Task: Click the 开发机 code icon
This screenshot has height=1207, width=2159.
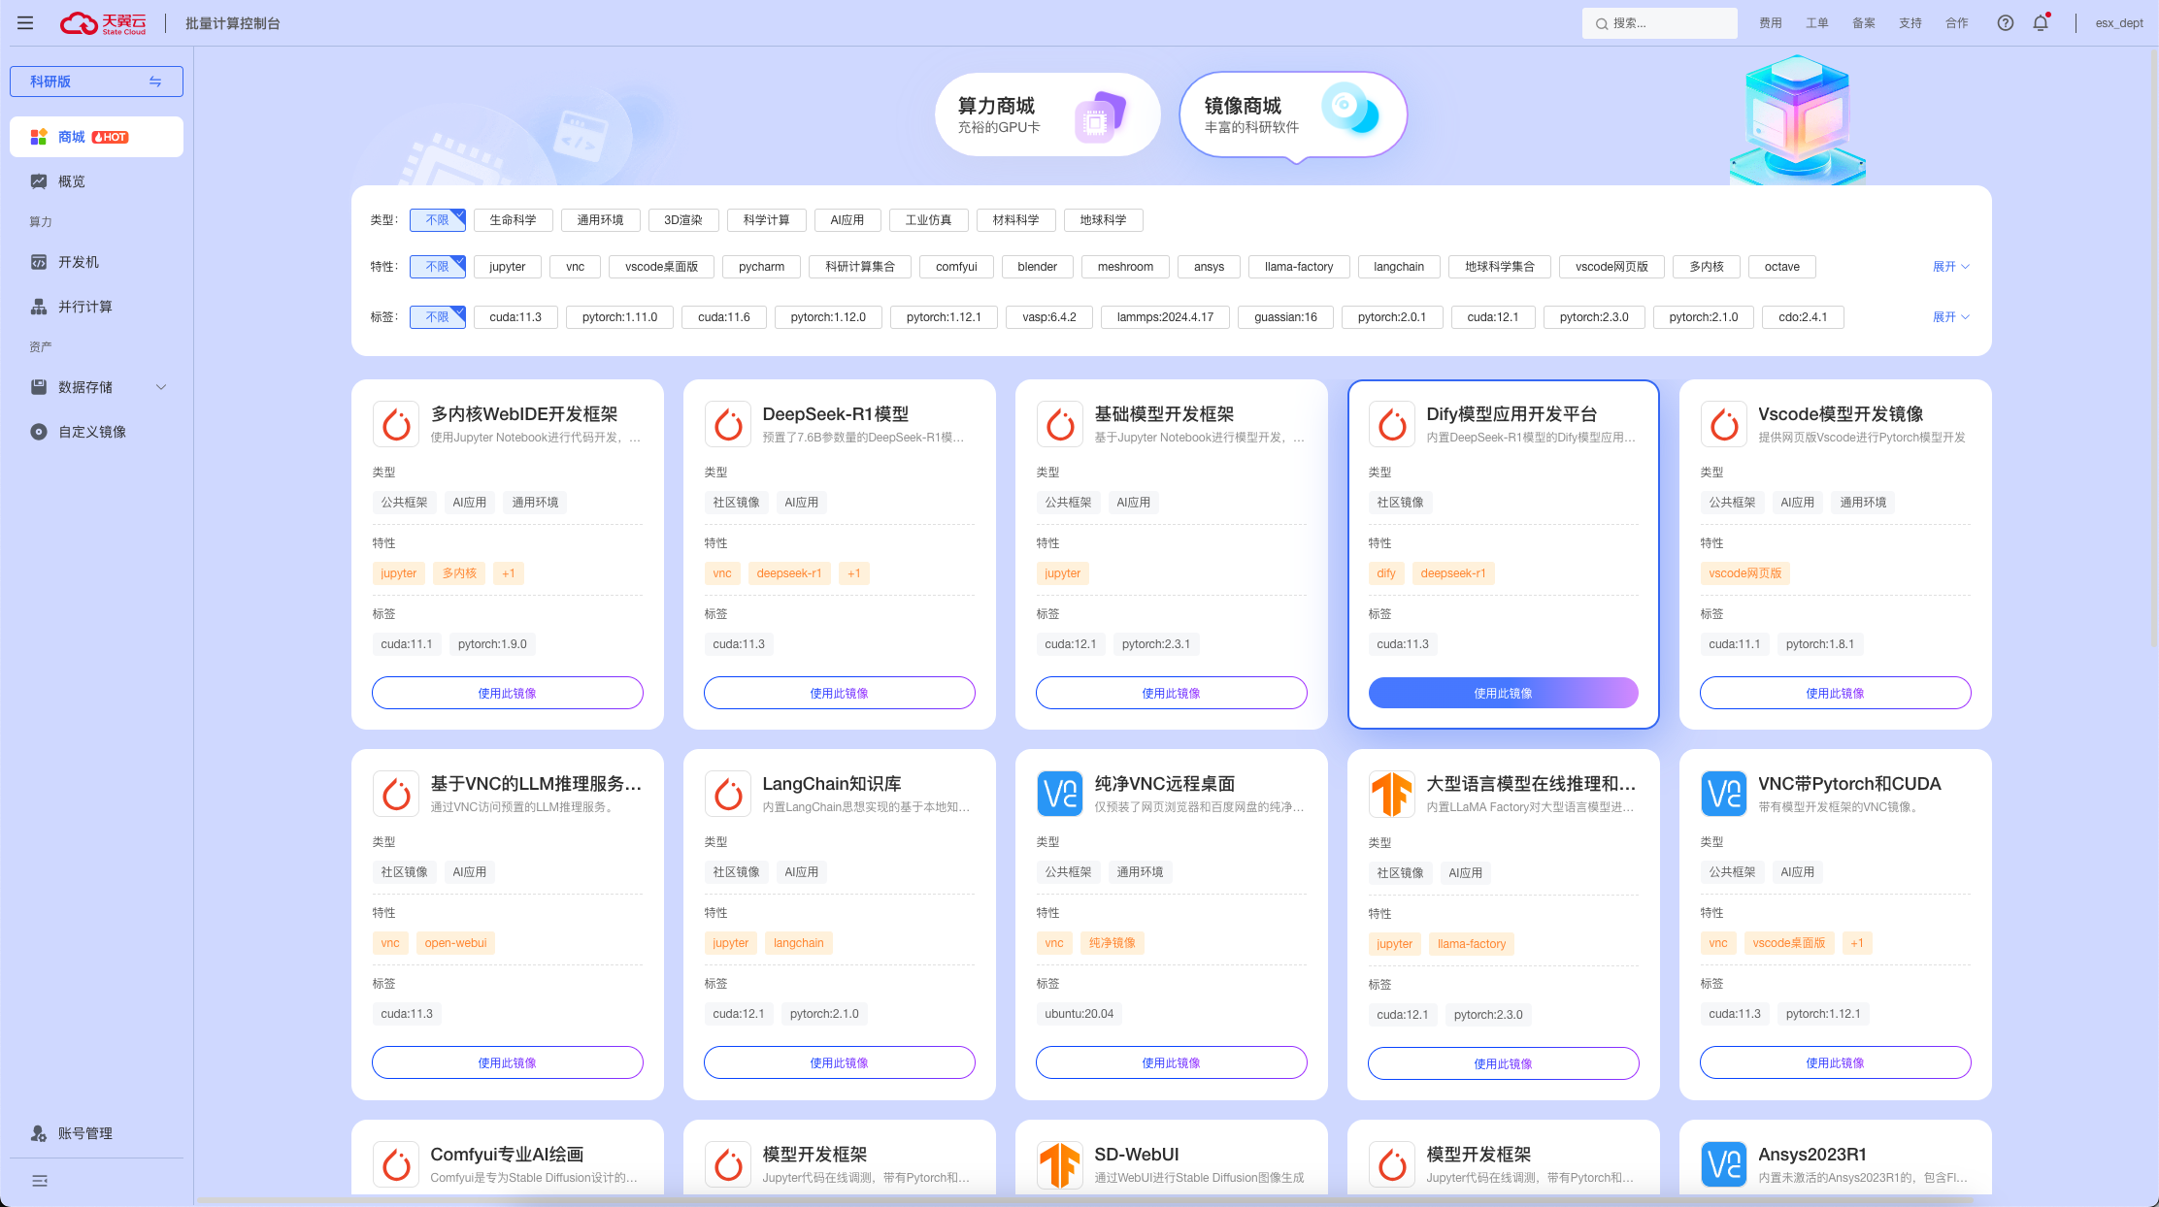Action: [x=39, y=262]
